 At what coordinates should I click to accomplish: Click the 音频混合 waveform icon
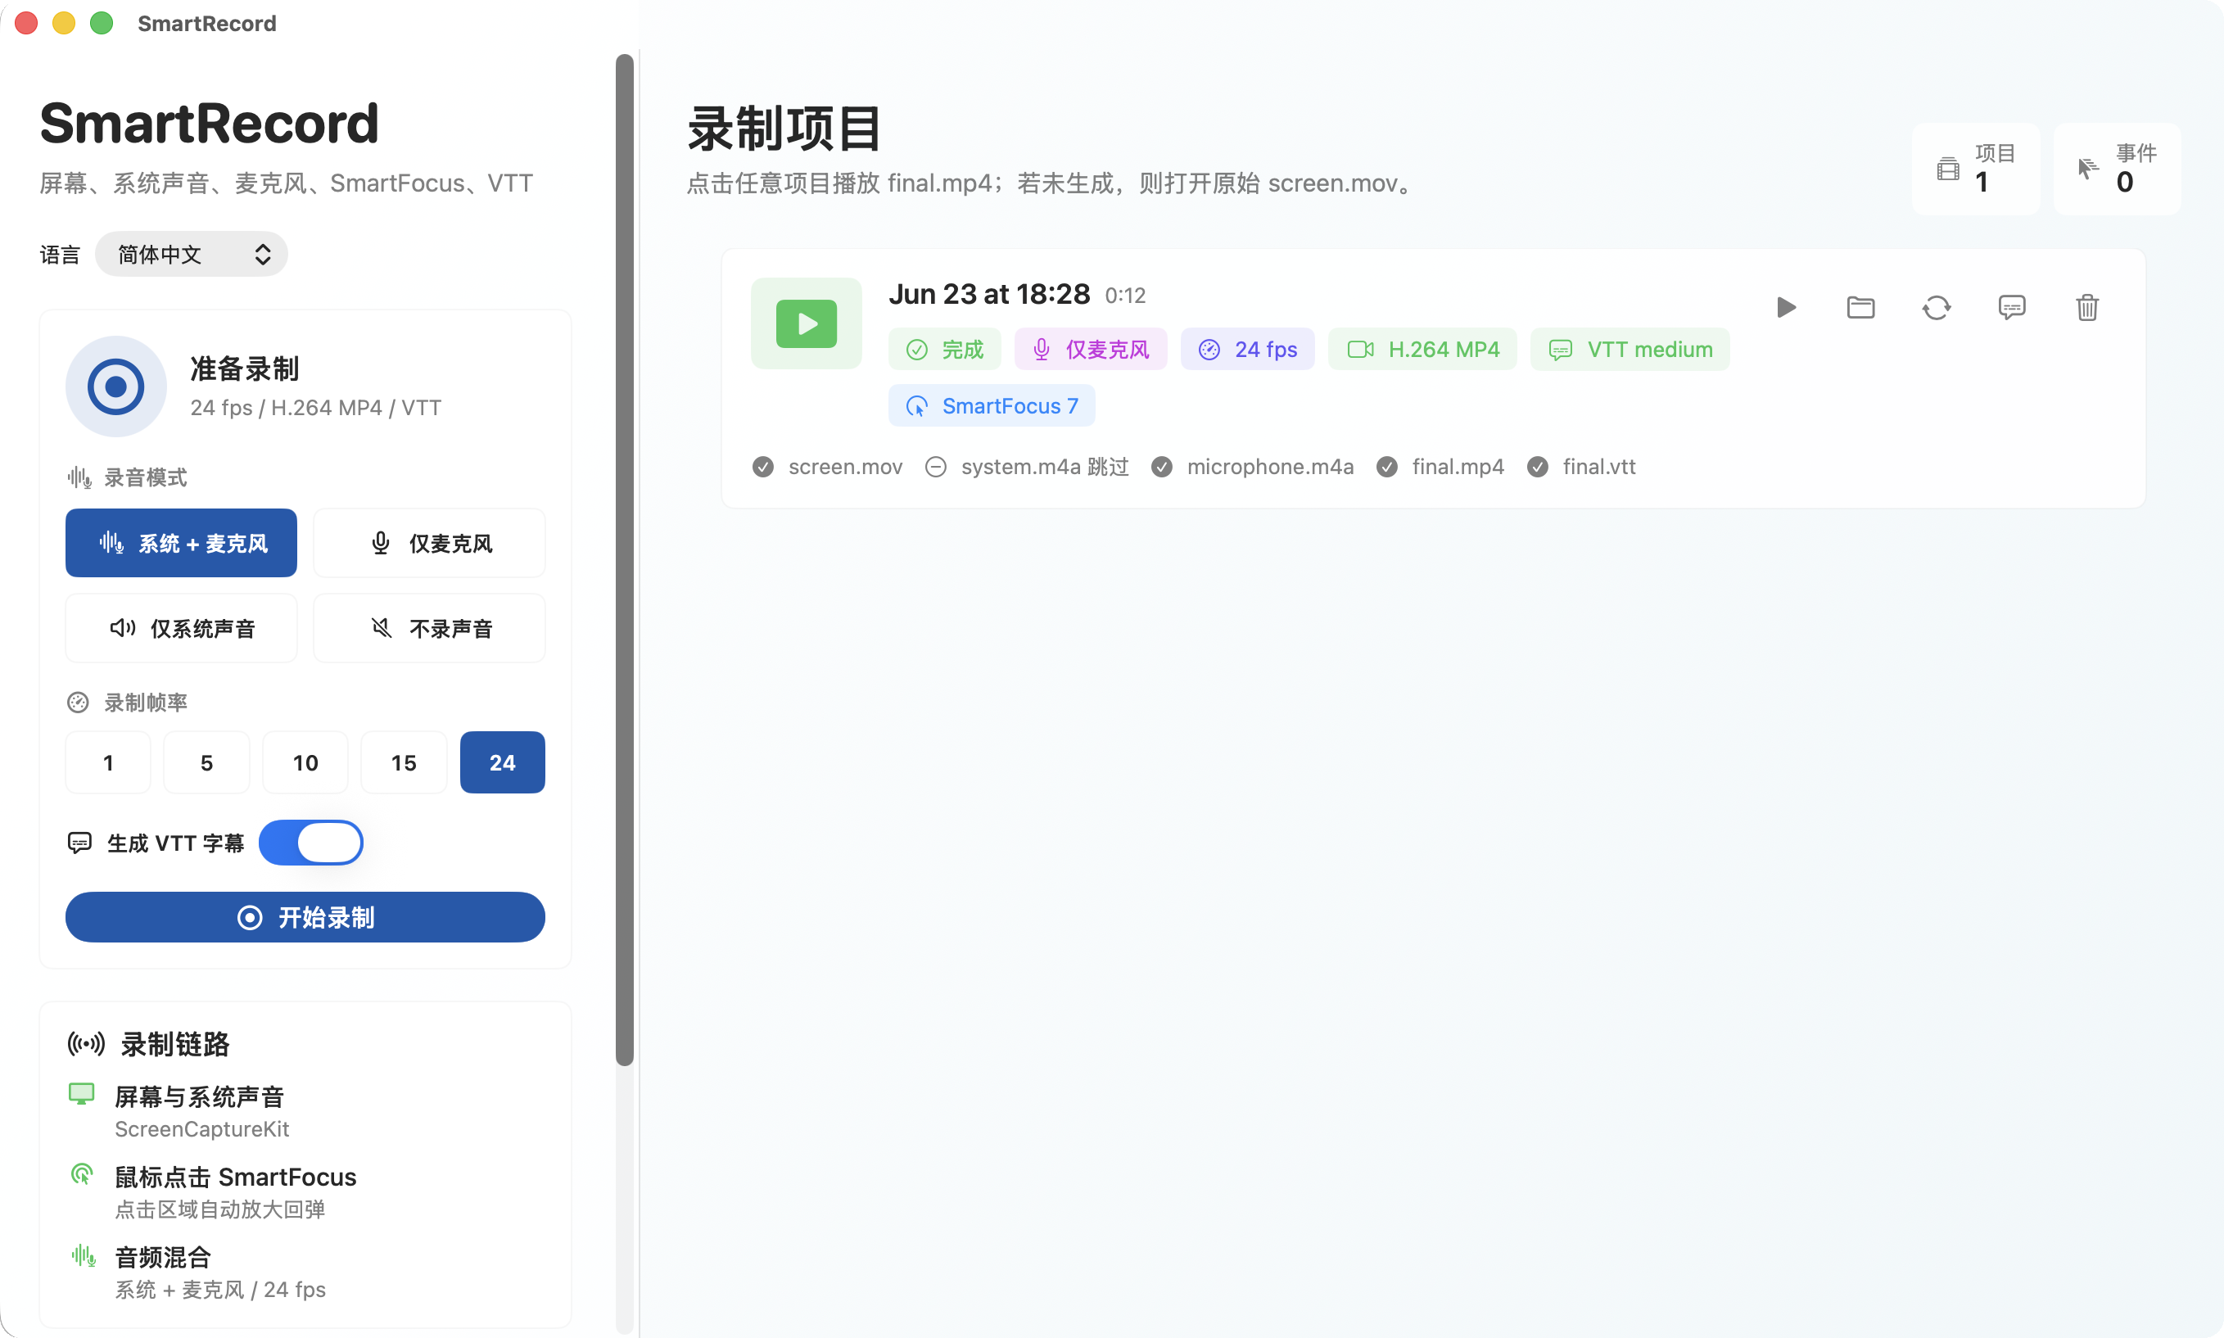83,1255
